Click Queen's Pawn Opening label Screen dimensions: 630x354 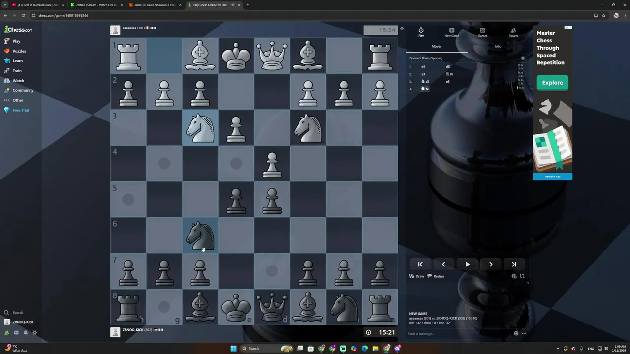pos(426,58)
